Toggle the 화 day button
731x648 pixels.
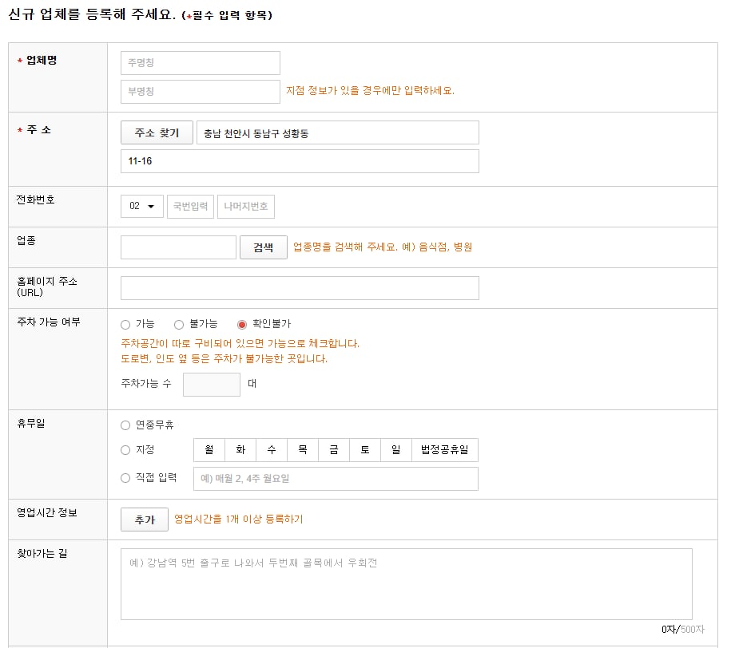click(240, 450)
